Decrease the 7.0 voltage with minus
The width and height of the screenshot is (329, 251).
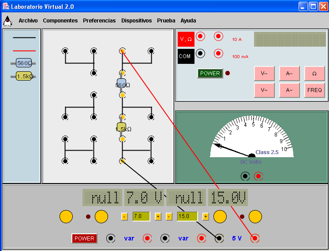point(124,216)
